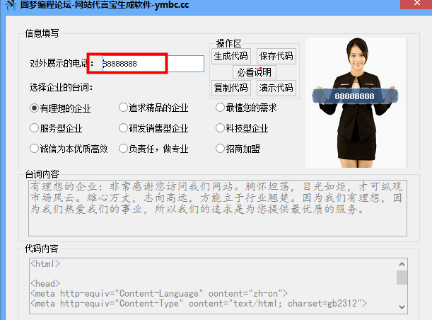Click the phone number input field
Image resolution: width=432 pixels, height=320 pixels.
pyautogui.click(x=153, y=64)
